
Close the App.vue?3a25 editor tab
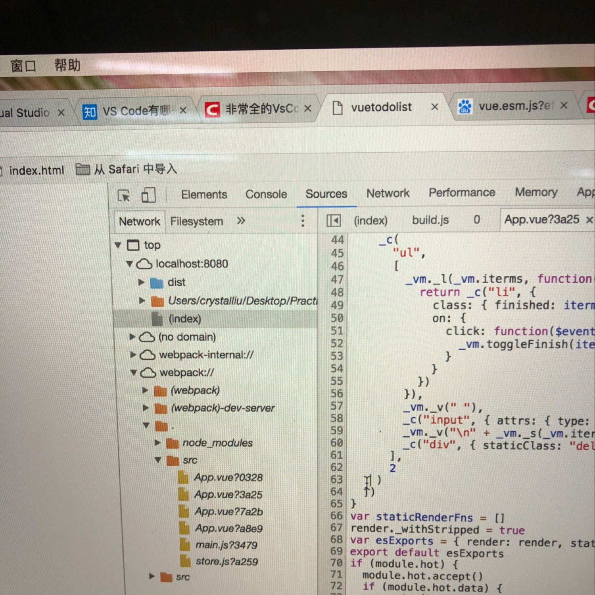[589, 219]
